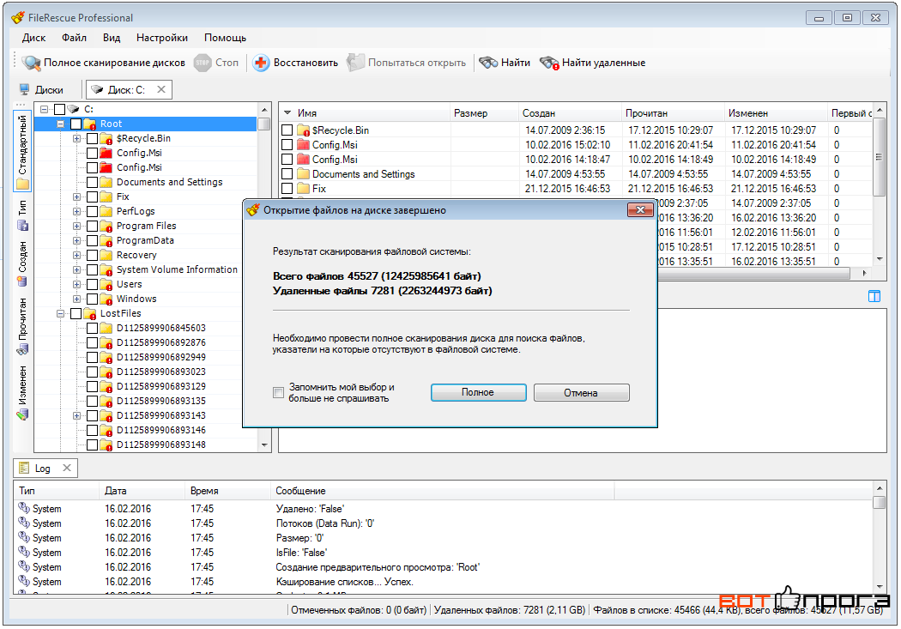Sort the file list by Имя column

pyautogui.click(x=365, y=113)
